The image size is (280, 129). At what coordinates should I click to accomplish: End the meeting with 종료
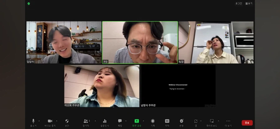[247, 123]
